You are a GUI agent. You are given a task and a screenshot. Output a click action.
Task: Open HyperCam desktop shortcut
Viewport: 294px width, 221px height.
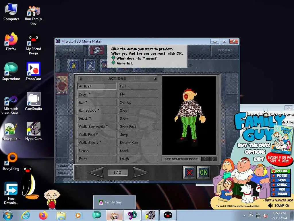coord(33,131)
